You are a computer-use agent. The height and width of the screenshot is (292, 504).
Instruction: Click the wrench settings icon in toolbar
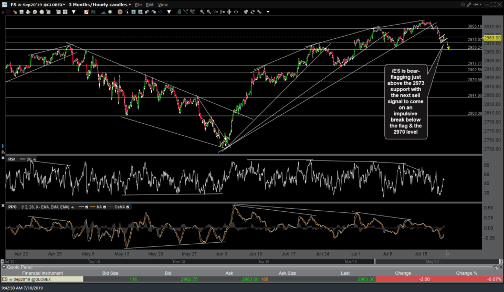pos(259,12)
